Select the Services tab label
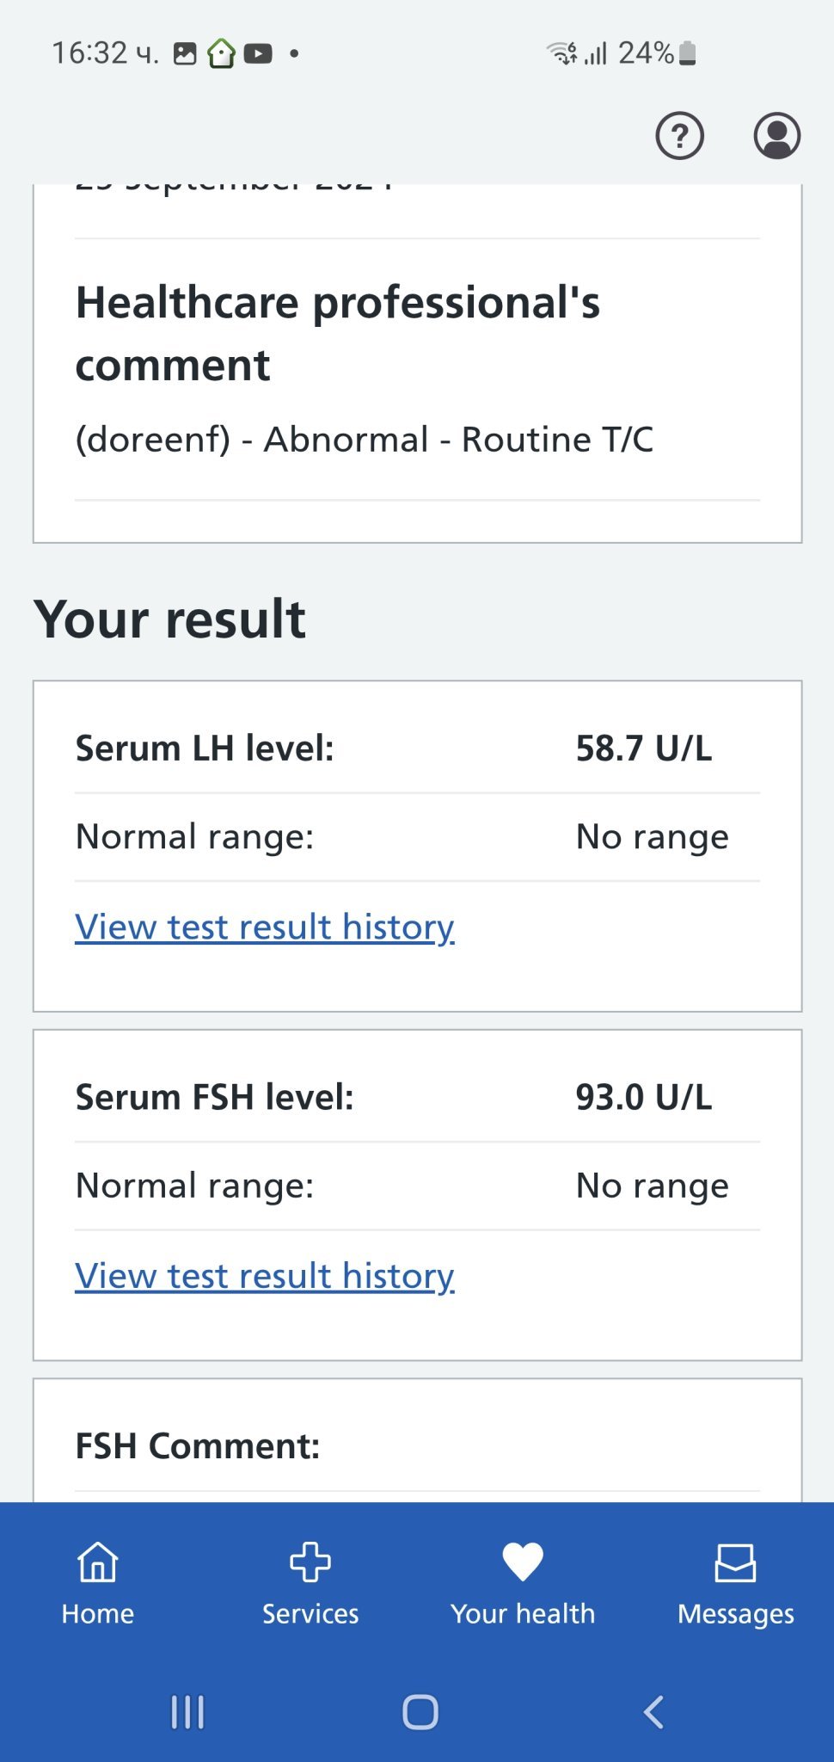The width and height of the screenshot is (834, 1762). [310, 1613]
